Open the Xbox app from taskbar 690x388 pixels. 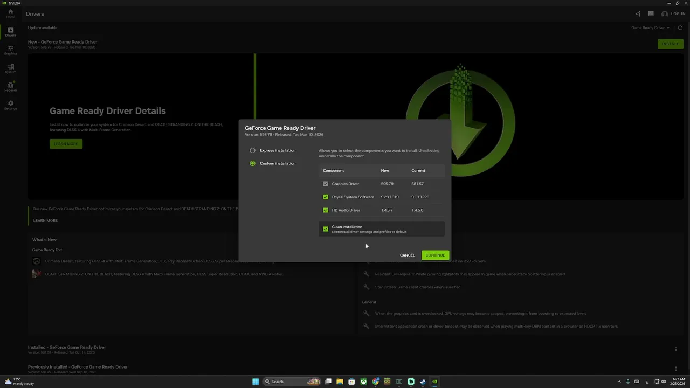(364, 382)
